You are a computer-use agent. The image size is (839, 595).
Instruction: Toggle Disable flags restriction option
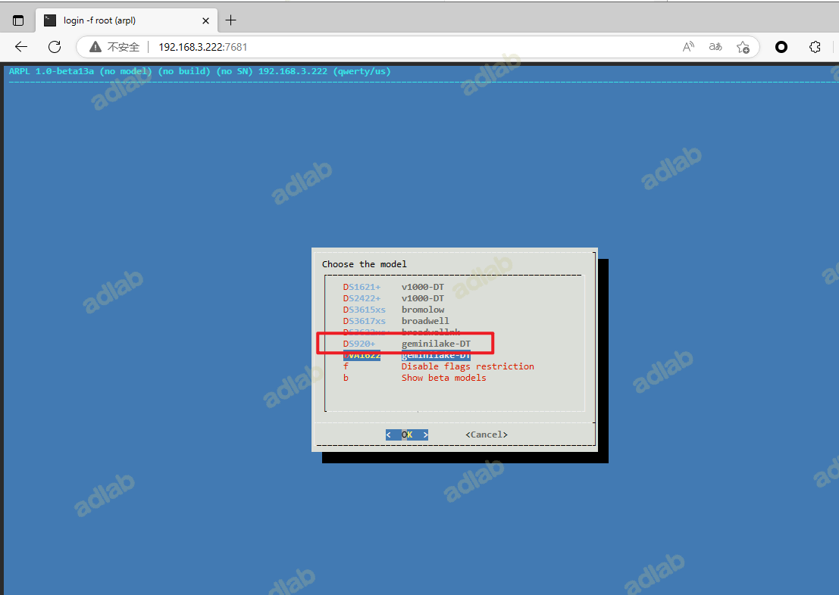click(467, 366)
